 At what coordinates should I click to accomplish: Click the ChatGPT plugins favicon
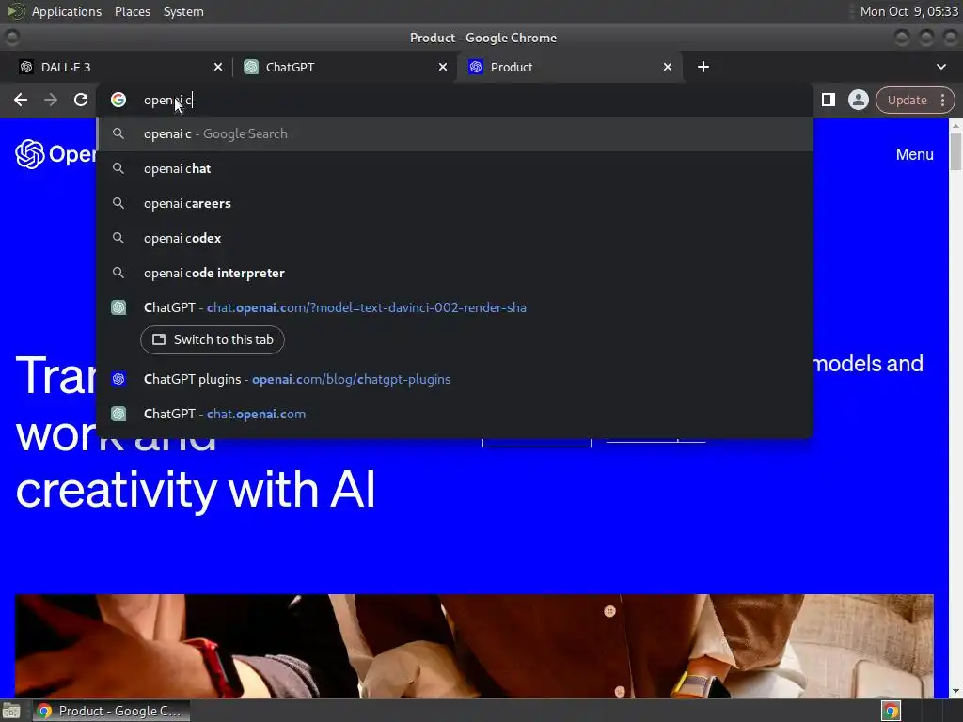pos(118,379)
